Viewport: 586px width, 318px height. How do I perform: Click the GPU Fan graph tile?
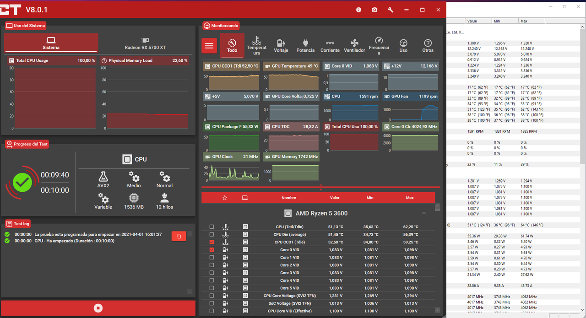(x=410, y=108)
